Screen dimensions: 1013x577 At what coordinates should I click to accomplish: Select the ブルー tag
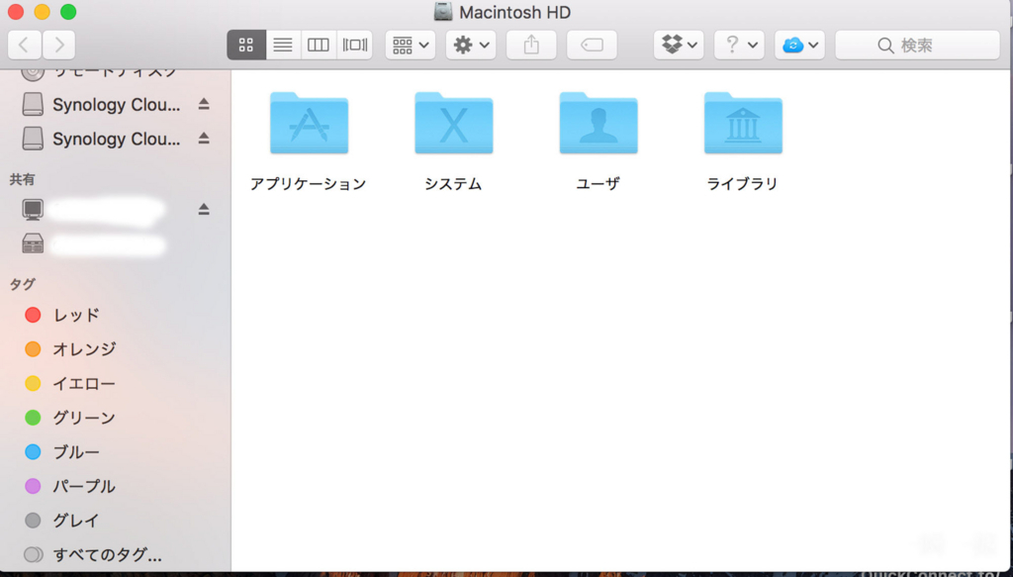(62, 451)
